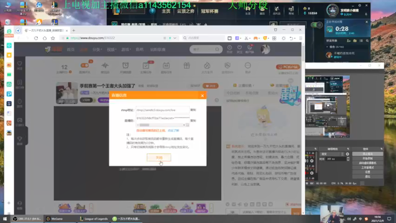The width and height of the screenshot is (396, 223).
Task: Open the browser gamepad icon
Action: pyautogui.click(x=255, y=38)
